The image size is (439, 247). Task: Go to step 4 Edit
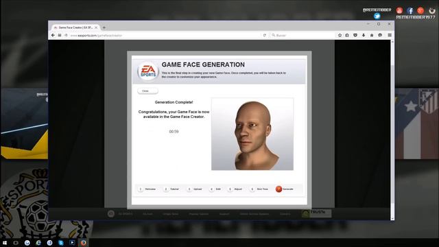pos(215,189)
